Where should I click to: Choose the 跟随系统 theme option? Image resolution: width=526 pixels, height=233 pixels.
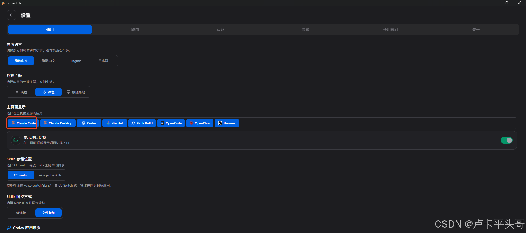[x=76, y=92]
